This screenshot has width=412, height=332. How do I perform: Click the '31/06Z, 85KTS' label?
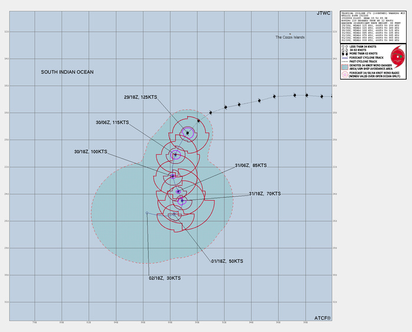pos(251,165)
